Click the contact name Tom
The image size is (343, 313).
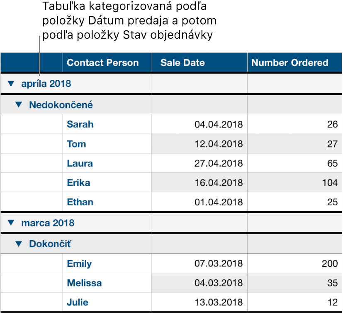(75, 144)
